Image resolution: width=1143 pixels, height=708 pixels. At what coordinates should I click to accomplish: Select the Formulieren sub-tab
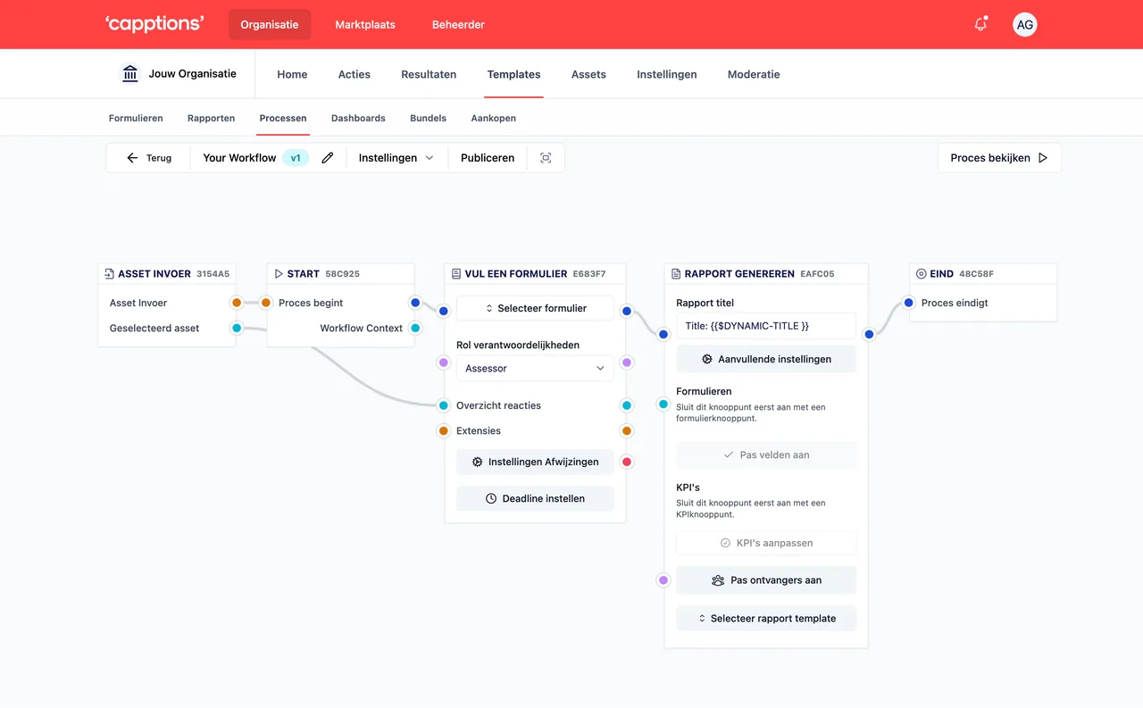(136, 118)
